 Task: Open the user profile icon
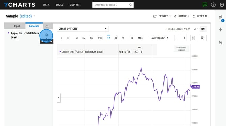pos(222,5)
